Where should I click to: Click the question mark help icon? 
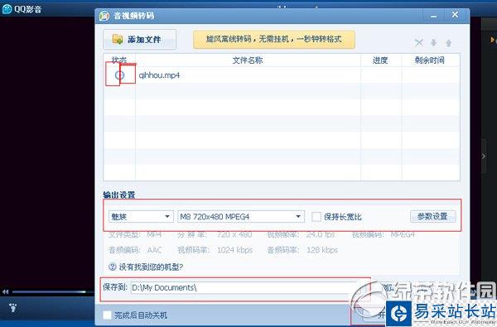point(112,267)
